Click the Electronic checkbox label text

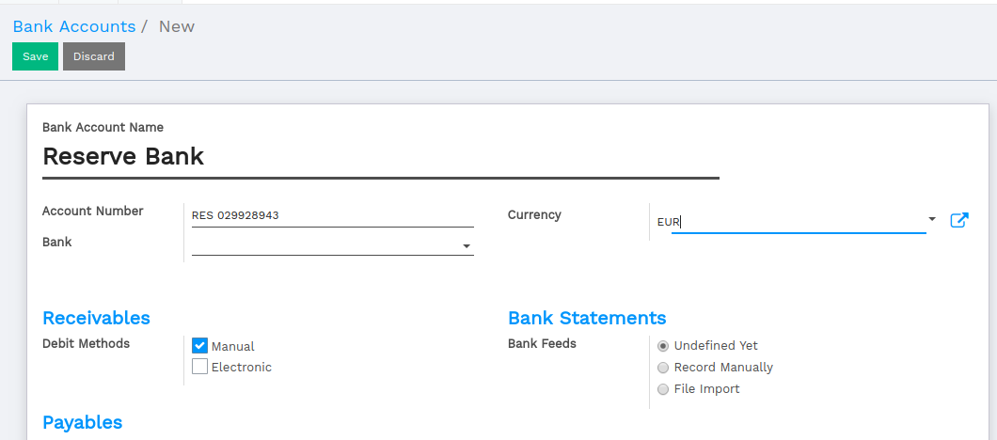tap(242, 367)
